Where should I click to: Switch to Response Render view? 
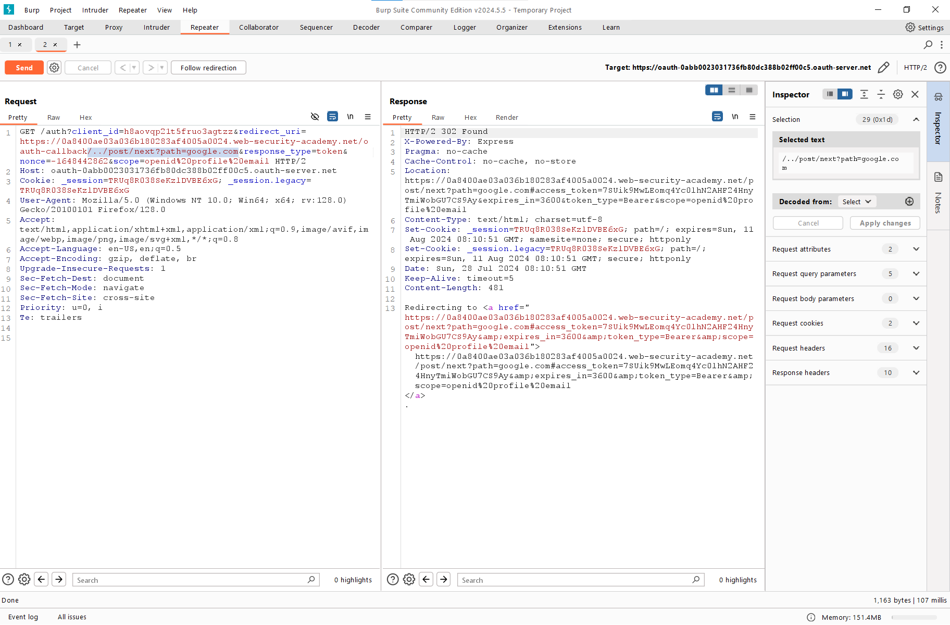[507, 118]
